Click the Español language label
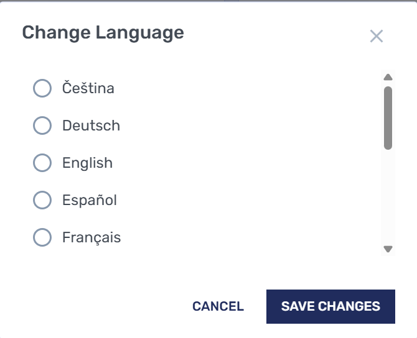The width and height of the screenshot is (417, 338). (90, 200)
